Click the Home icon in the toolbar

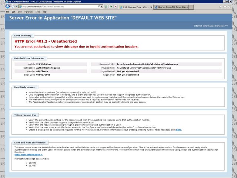(x=221, y=7)
